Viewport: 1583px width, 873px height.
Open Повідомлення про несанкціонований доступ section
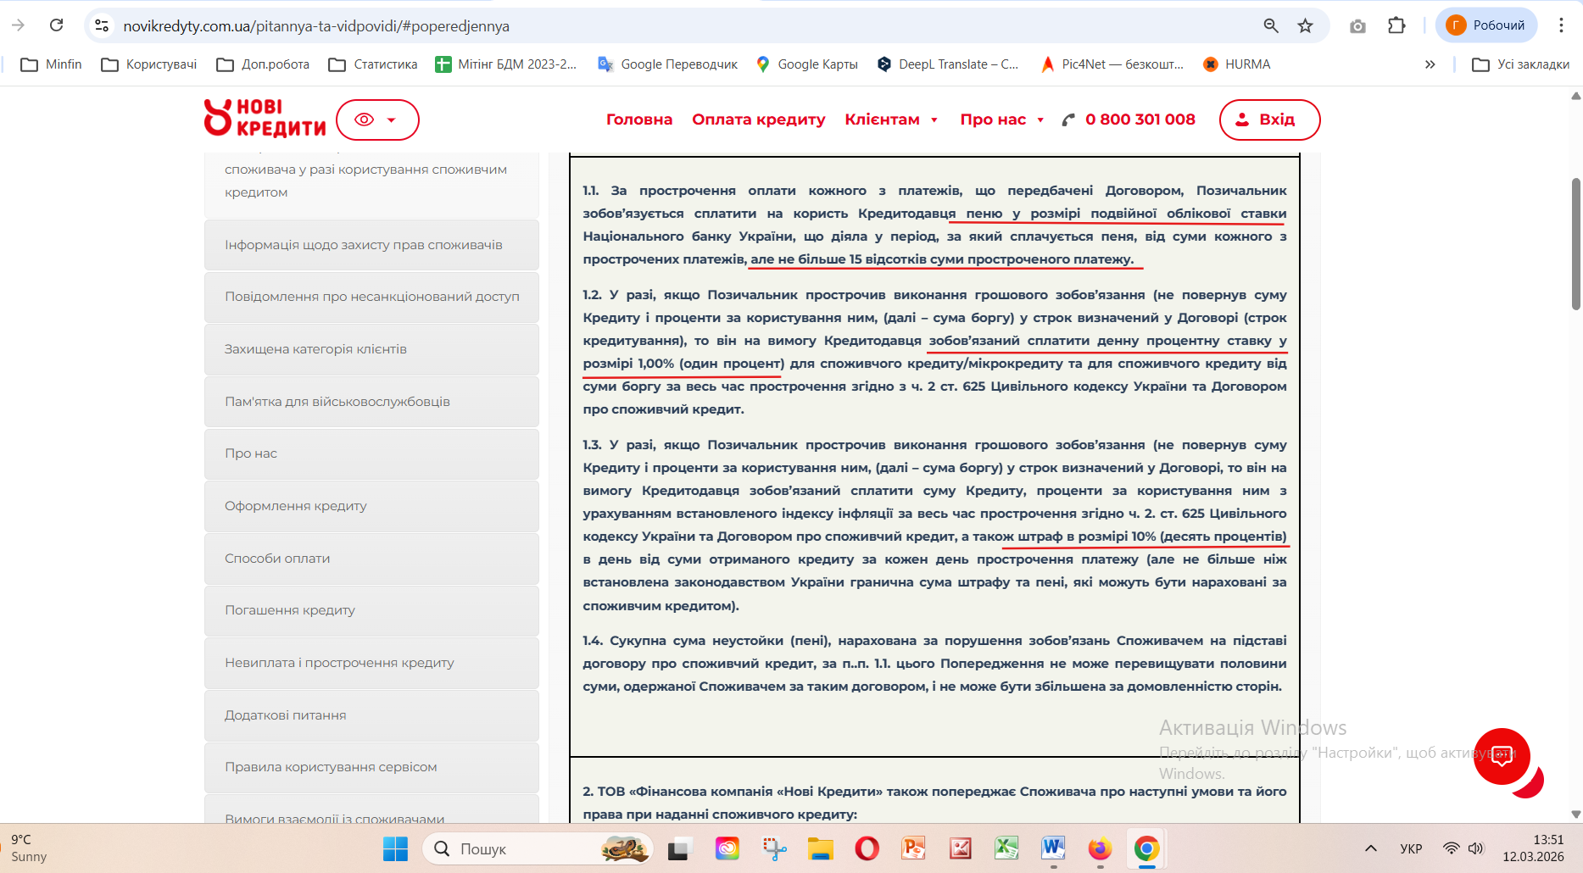(371, 297)
